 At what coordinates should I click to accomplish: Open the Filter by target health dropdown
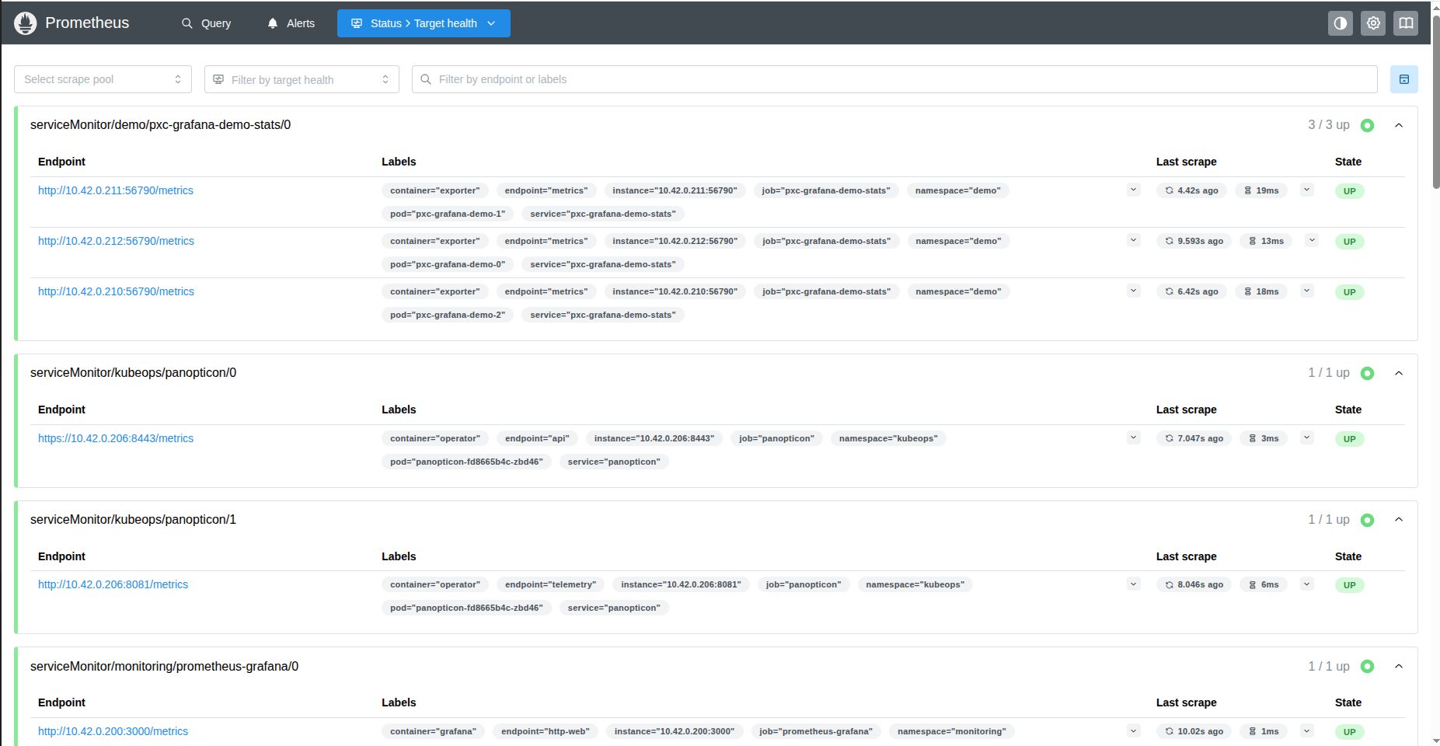(x=302, y=79)
